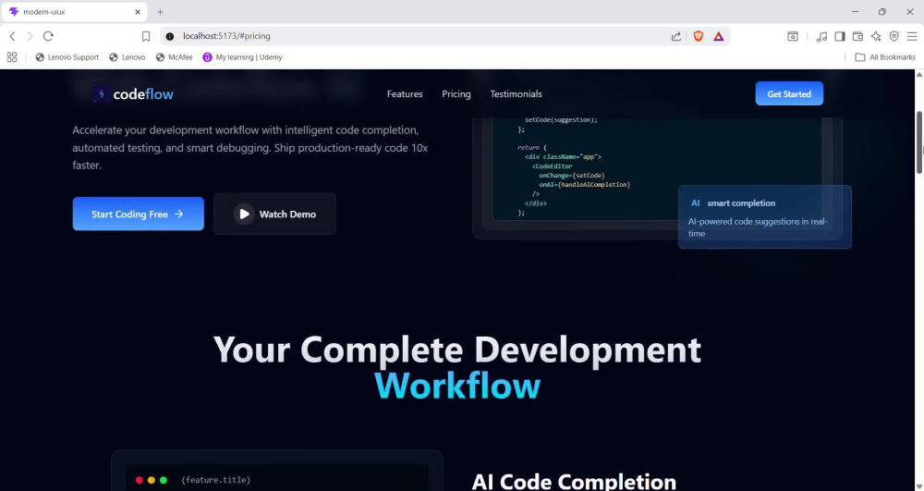924x491 pixels.
Task: Click the smart completion card
Action: tap(765, 217)
